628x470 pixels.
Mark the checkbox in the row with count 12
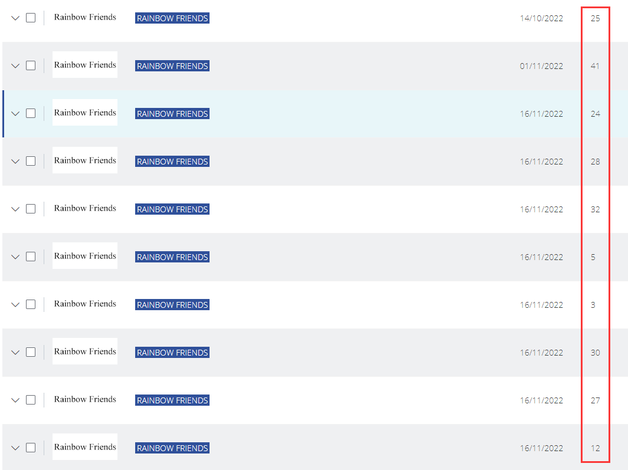(31, 447)
